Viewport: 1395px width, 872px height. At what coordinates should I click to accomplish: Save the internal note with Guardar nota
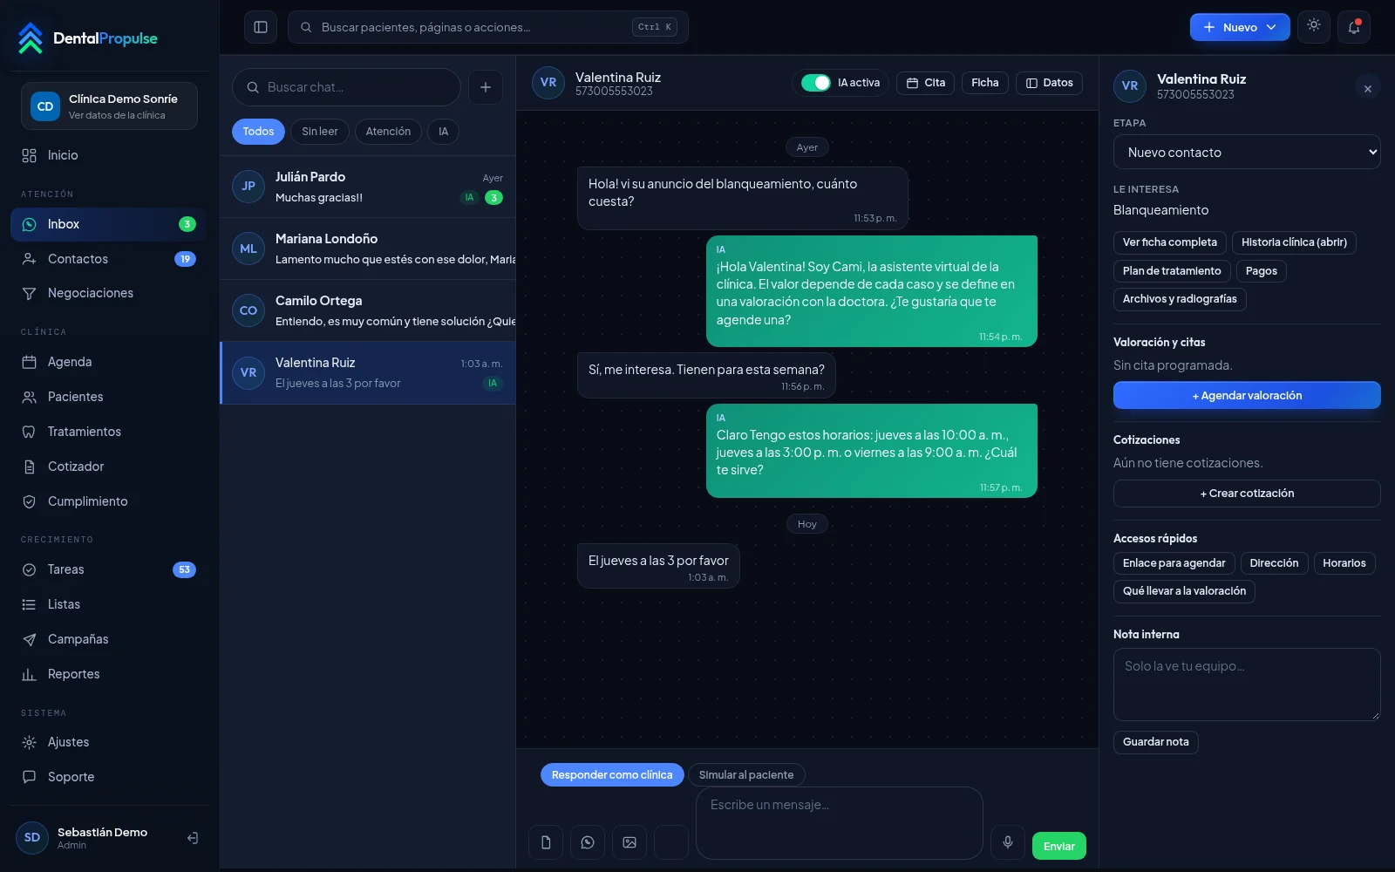[1156, 742]
